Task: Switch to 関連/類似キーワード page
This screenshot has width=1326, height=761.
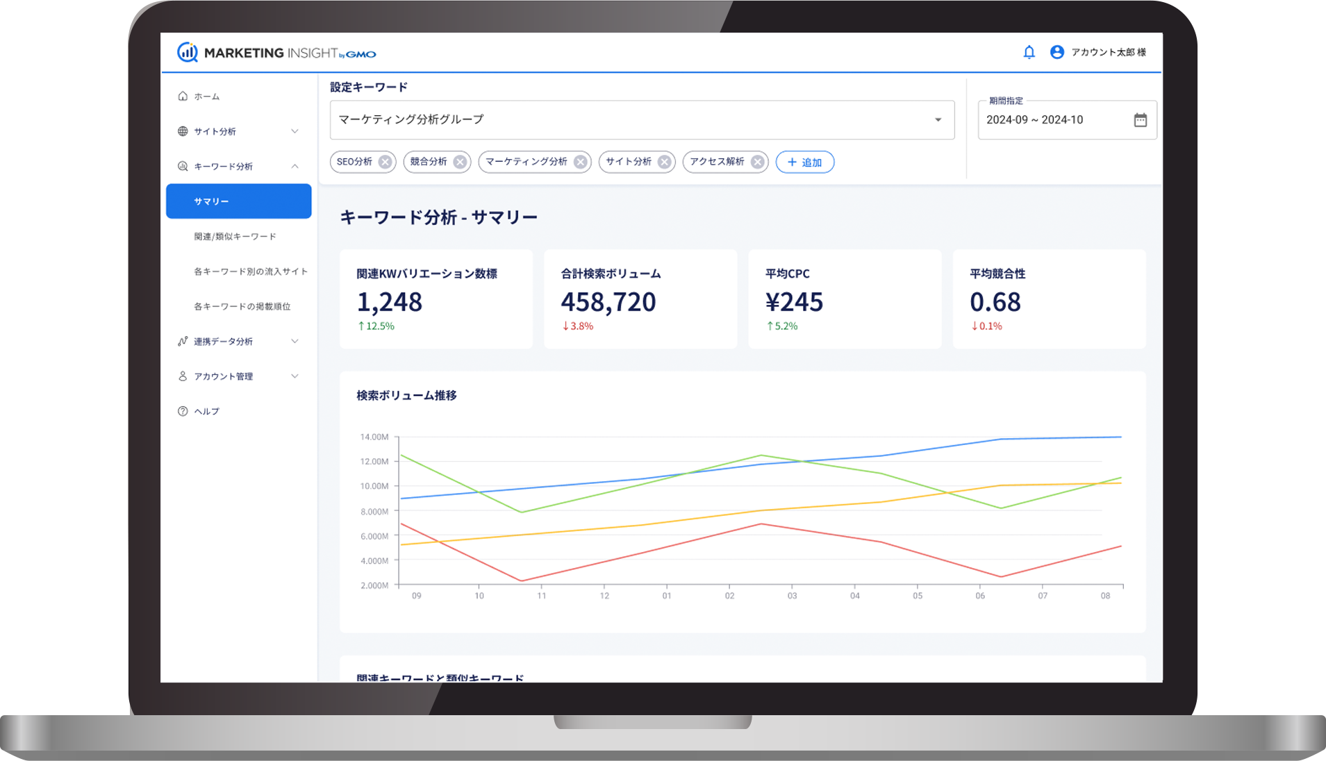Action: point(235,236)
